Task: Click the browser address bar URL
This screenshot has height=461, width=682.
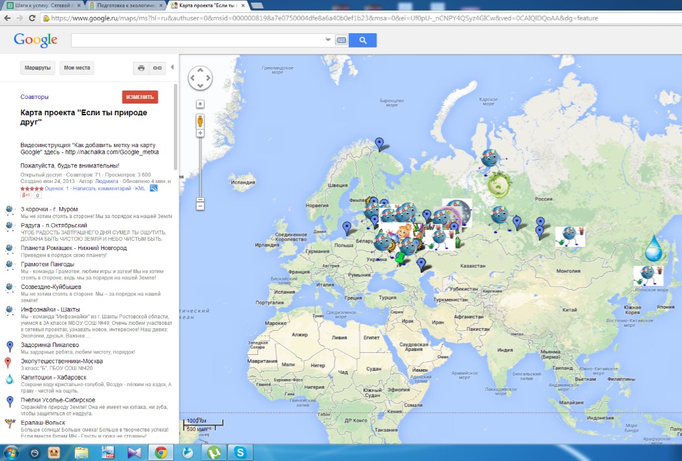Action: [x=324, y=18]
